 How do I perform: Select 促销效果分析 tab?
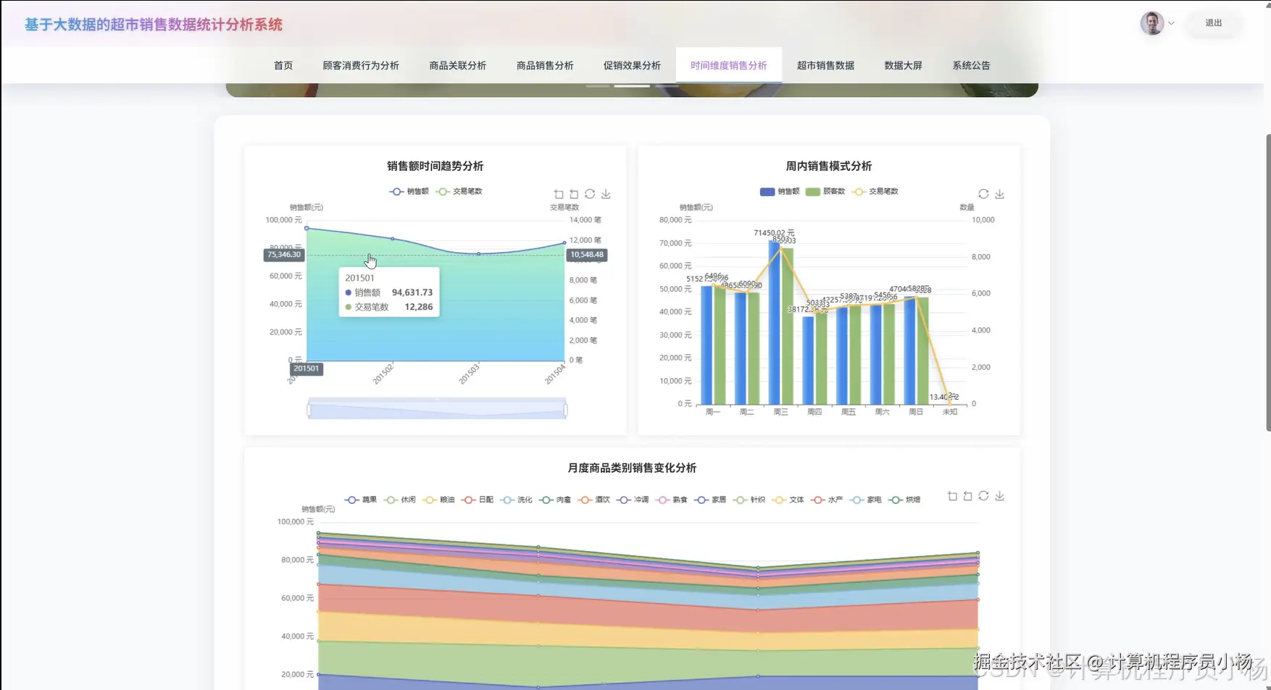pyautogui.click(x=632, y=65)
